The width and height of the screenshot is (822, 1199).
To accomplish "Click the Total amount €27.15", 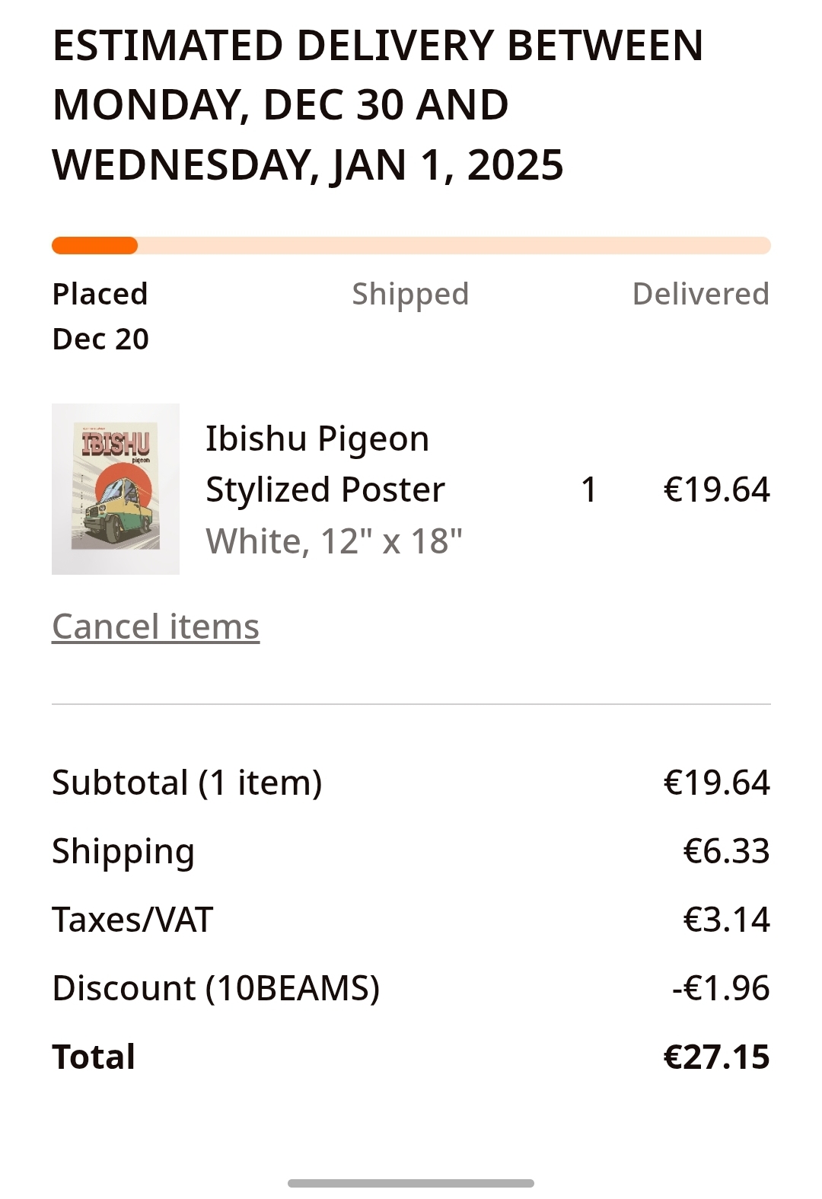I will [x=716, y=1057].
